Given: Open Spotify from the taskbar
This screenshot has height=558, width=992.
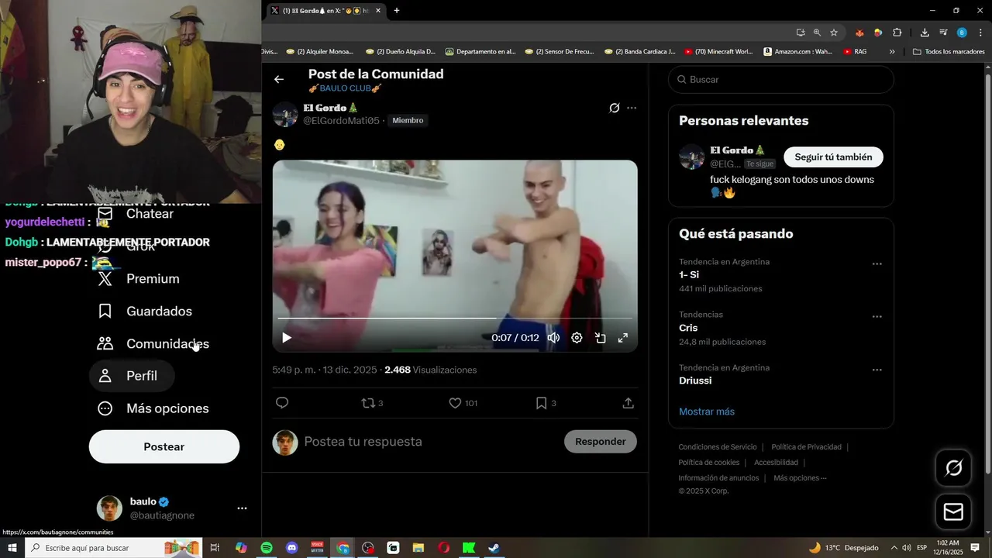Looking at the screenshot, I should click(267, 548).
